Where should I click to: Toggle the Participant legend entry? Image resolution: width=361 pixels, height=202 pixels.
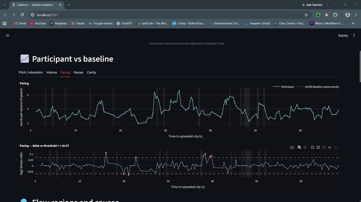pos(284,87)
